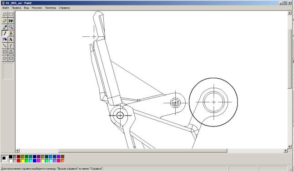
Task: Pick the bright lime green swatch
Action: point(27,161)
